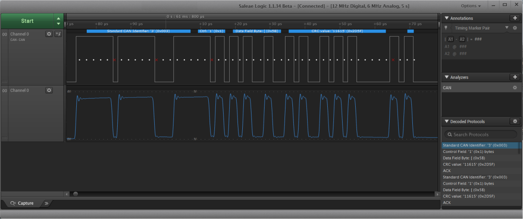523x219 pixels.
Task: Collapse the Analyzers panel
Action: pyautogui.click(x=446, y=77)
